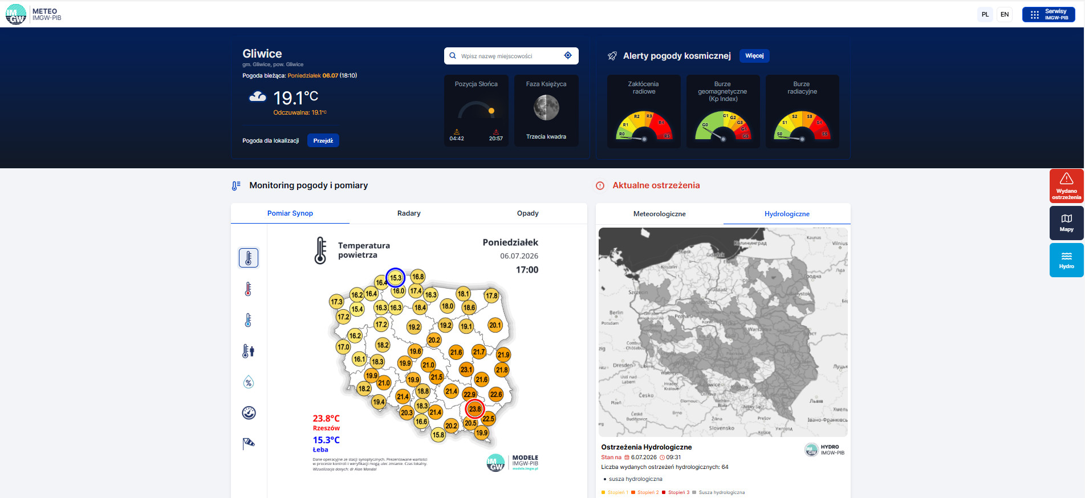The image size is (1085, 498).
Task: Click the Susza hydrologiczna legend entry
Action: 718,492
